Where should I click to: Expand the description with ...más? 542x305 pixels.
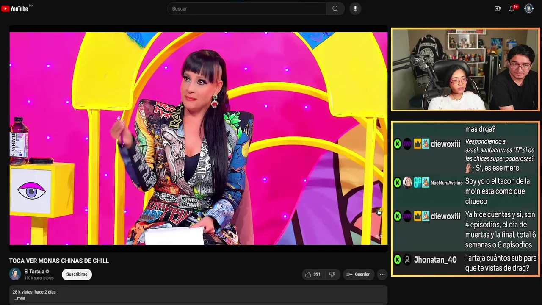19,298
